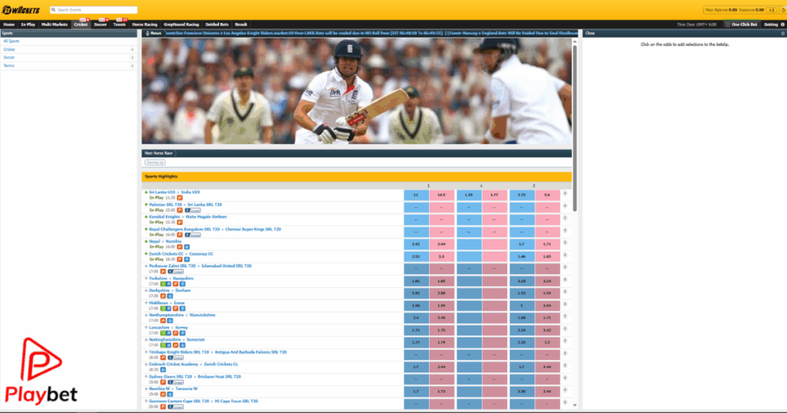This screenshot has height=413, width=787.
Task: Click in the Search Events field
Action: (94, 9)
